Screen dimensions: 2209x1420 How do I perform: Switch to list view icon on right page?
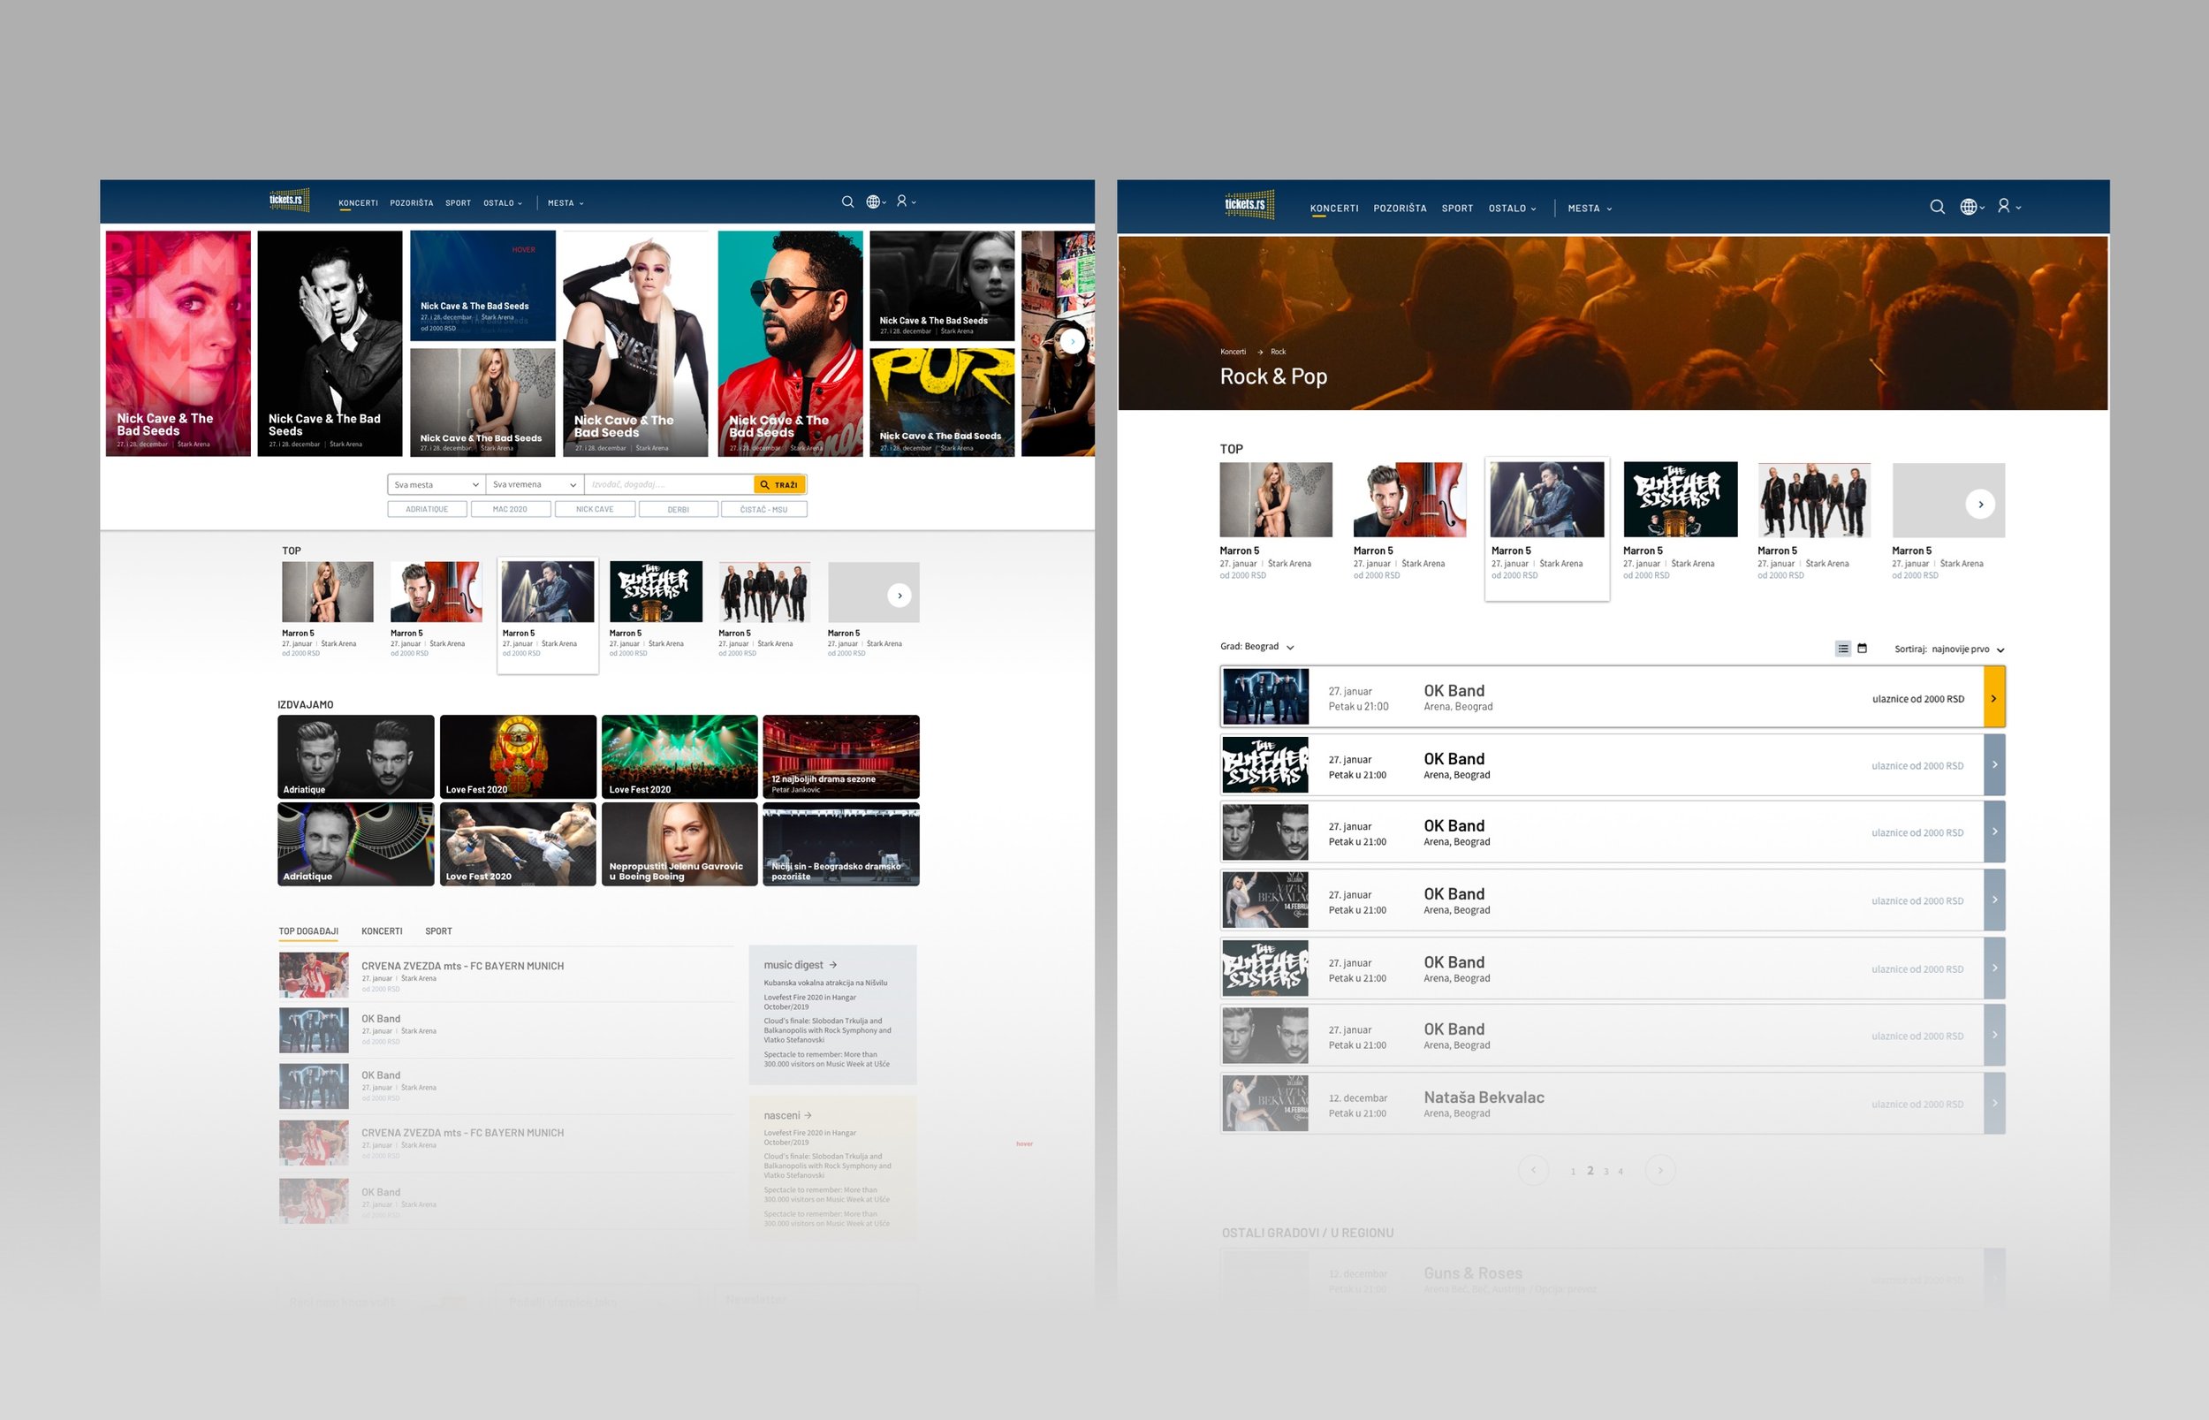click(1842, 649)
